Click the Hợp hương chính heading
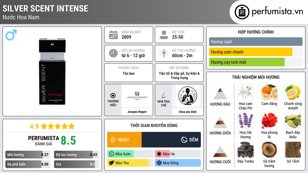The width and height of the screenshot is (308, 173). 256,32
